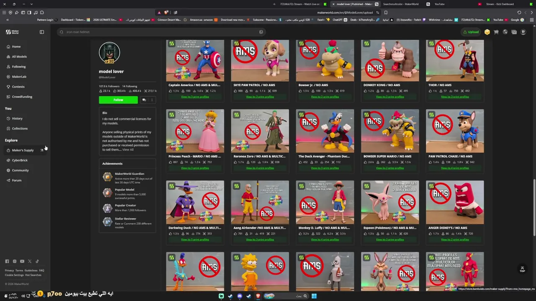Open the DONKEY KONG model thumbnail
The image size is (536, 301).
pyautogui.click(x=390, y=61)
